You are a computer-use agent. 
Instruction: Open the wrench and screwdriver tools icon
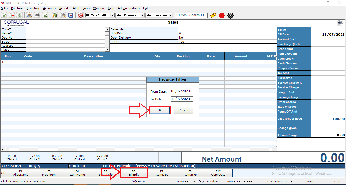coord(63,15)
